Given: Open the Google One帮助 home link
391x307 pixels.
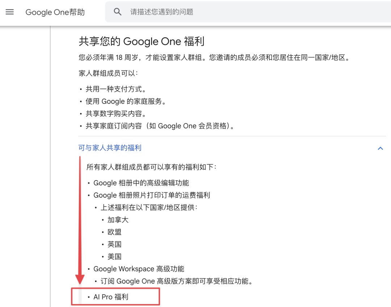Looking at the screenshot, I should point(55,12).
